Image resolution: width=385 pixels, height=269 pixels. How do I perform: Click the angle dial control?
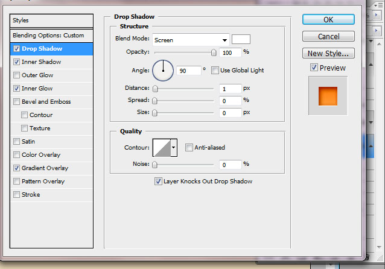[x=162, y=71]
